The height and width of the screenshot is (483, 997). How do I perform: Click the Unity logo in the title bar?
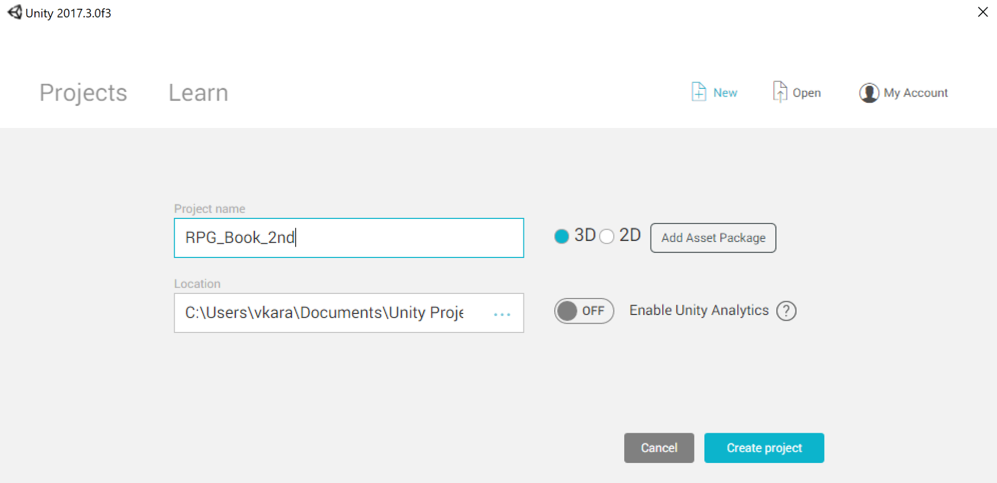click(14, 12)
